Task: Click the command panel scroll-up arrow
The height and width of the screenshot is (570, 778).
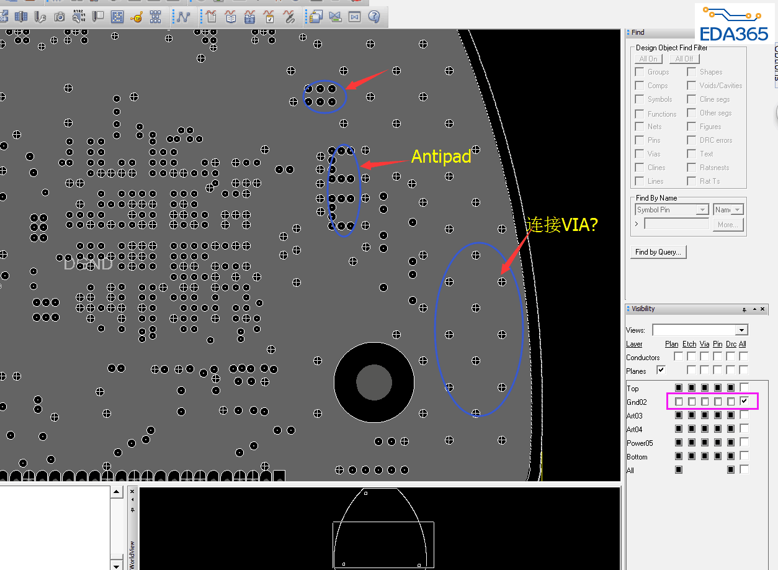Action: tap(117, 491)
